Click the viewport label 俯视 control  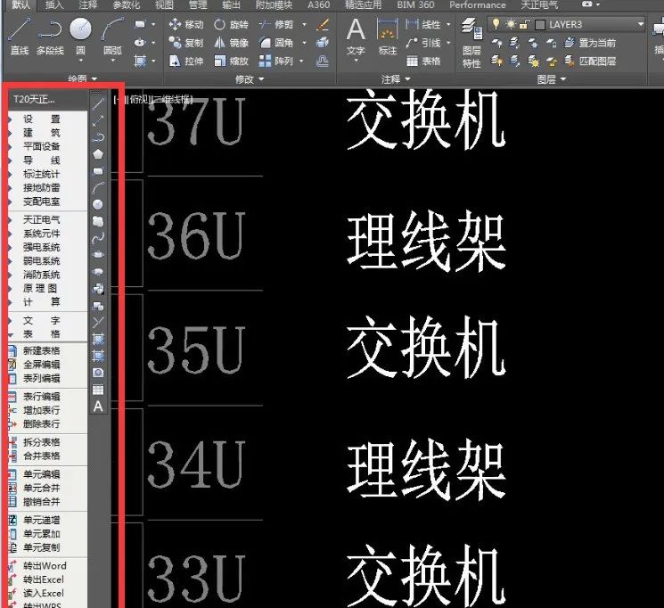pos(137,100)
